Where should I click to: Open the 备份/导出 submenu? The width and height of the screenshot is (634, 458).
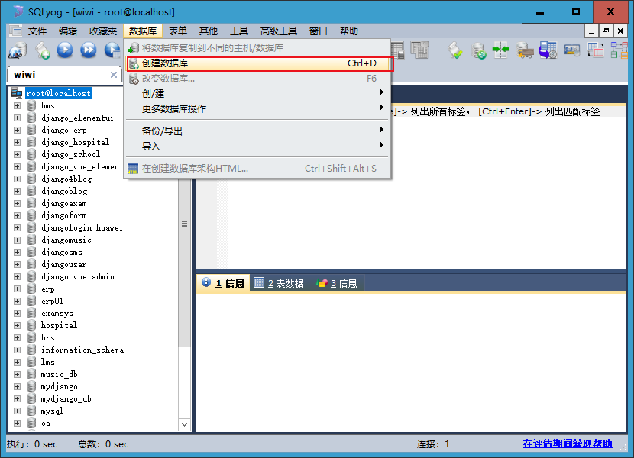tap(257, 131)
